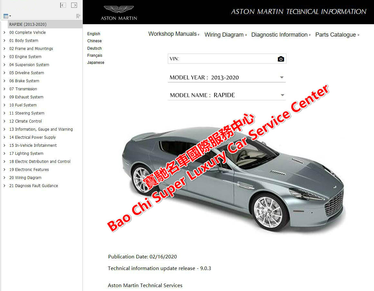374x291 pixels.
Task: Select Français language link
Action: point(95,55)
